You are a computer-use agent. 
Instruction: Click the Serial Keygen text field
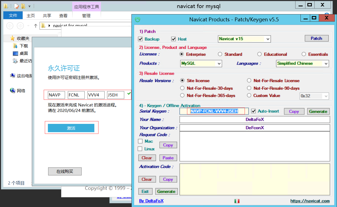[x=214, y=111]
